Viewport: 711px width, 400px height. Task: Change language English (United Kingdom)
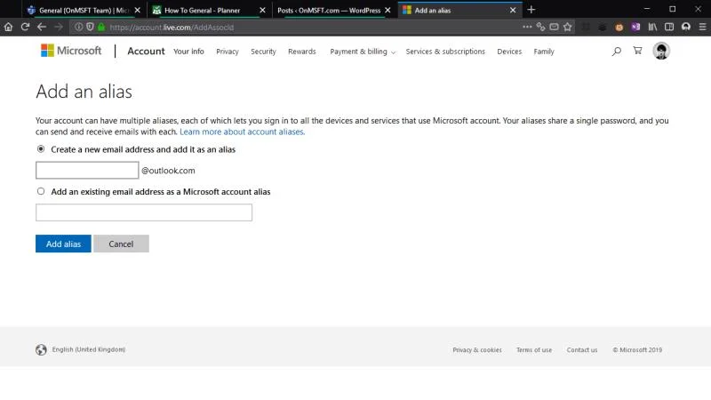[x=89, y=349]
